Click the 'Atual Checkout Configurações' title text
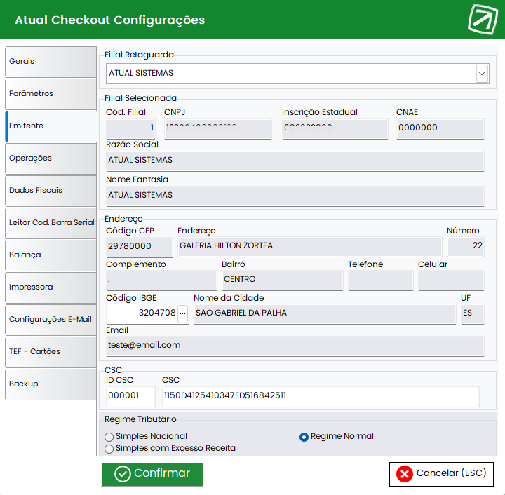 [110, 20]
